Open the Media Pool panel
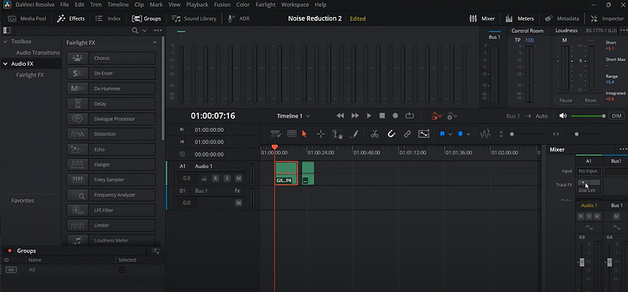The height and width of the screenshot is (292, 628). [x=27, y=18]
